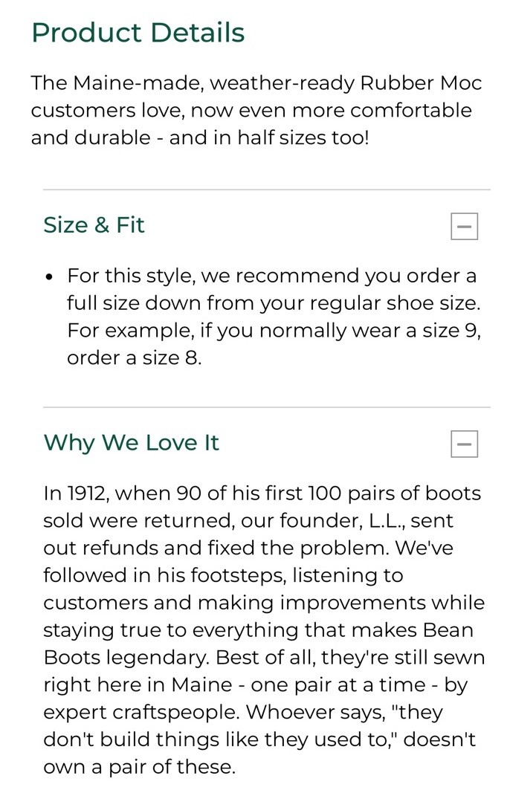The image size is (510, 790).
Task: Click the text 'and in half sizes too!'
Action: point(268,138)
